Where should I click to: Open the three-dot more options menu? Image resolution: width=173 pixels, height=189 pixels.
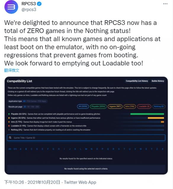point(165,4)
